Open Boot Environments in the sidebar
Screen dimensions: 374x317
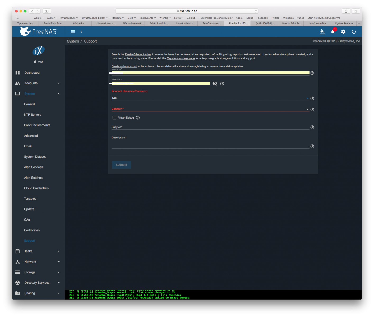[37, 125]
